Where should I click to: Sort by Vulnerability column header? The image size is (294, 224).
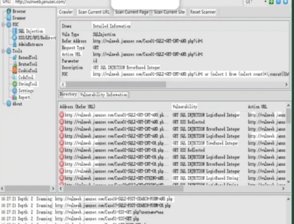click(185, 107)
